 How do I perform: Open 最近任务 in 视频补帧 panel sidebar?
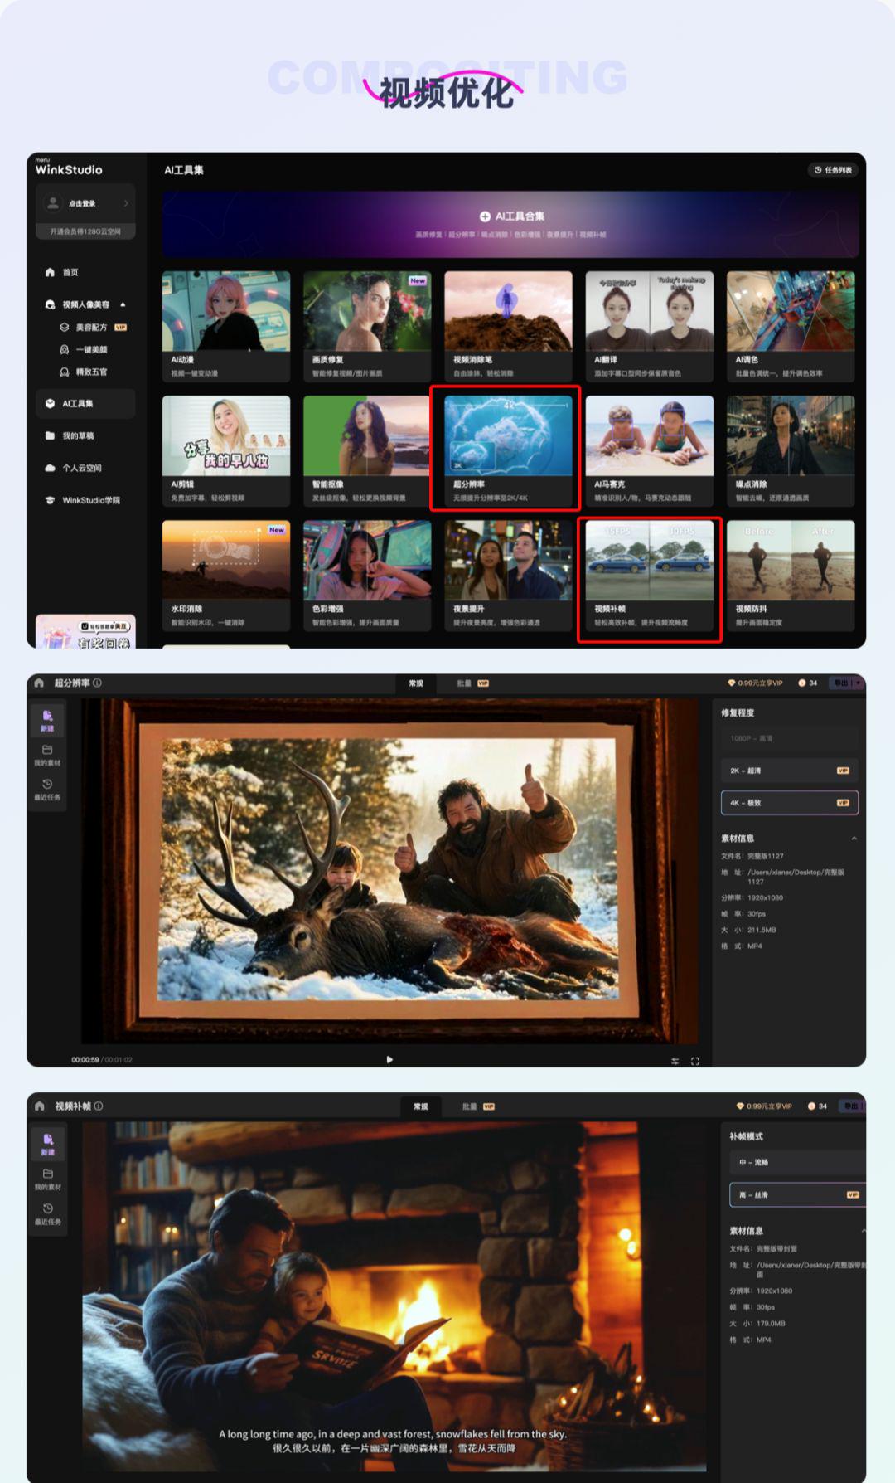(x=47, y=1213)
